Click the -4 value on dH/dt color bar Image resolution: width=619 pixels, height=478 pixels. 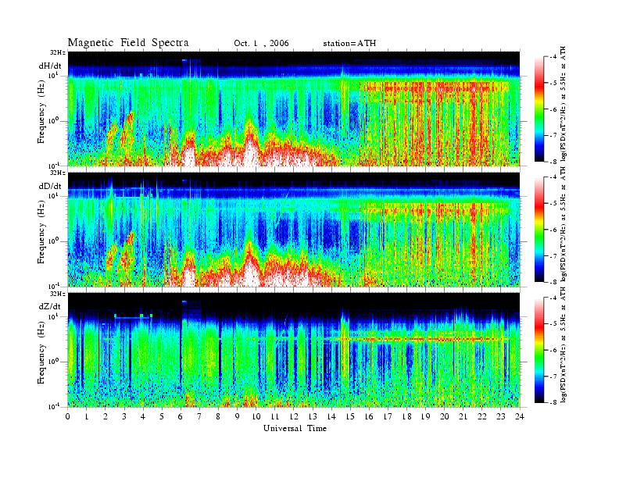click(553, 57)
